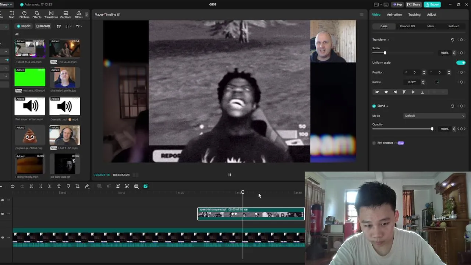The height and width of the screenshot is (265, 471).
Task: Adjust the Opacity slider handle
Action: [x=432, y=129]
